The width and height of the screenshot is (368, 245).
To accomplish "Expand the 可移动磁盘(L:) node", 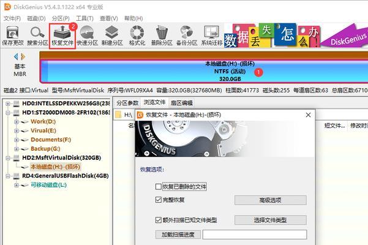I will pos(17,185).
